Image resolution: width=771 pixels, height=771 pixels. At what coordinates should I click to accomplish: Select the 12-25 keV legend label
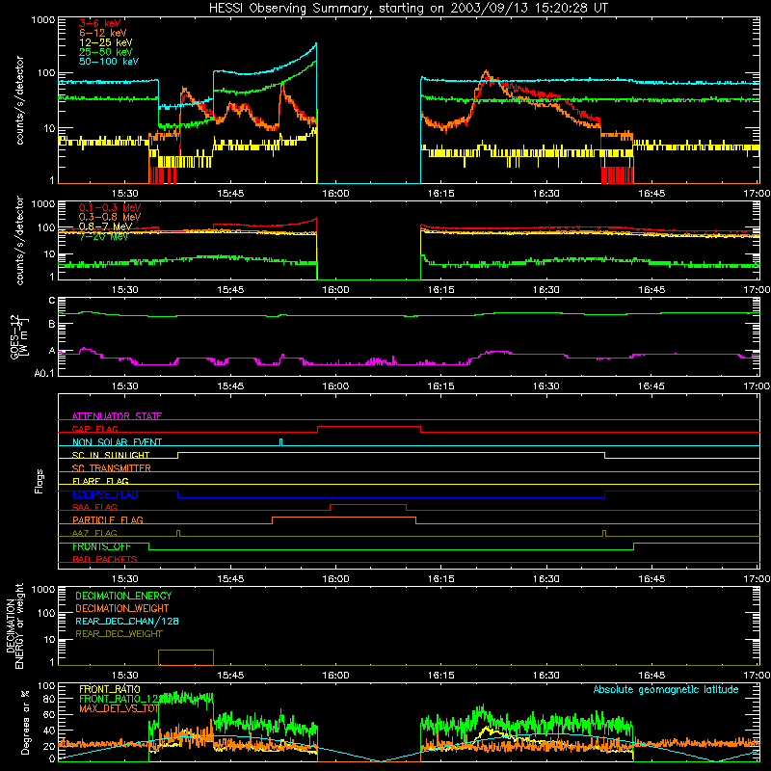(106, 42)
